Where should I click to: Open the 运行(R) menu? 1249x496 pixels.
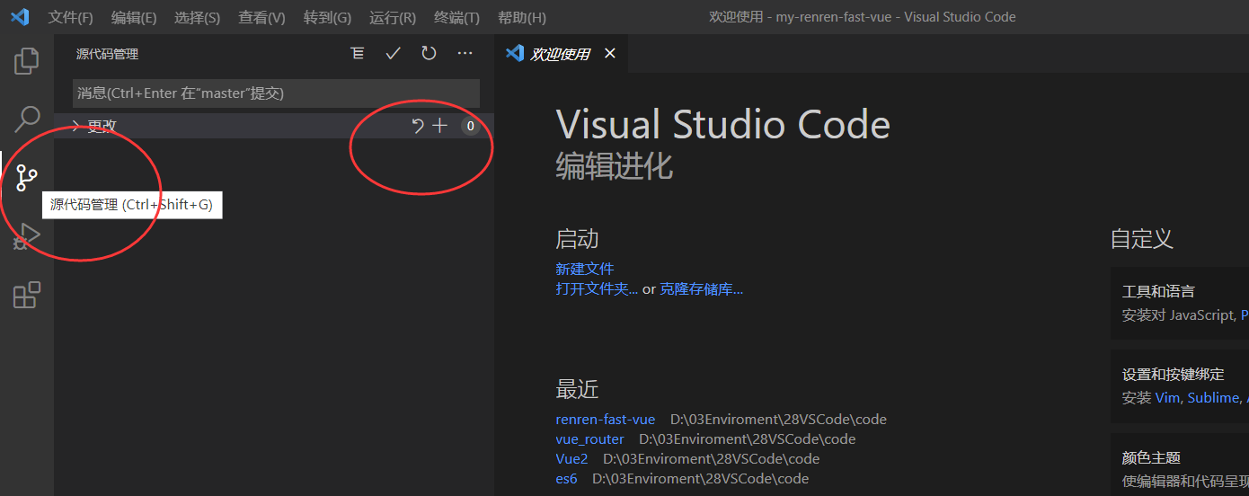point(393,17)
